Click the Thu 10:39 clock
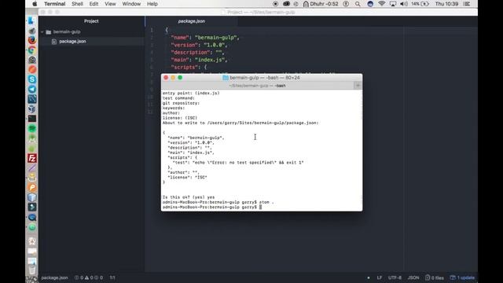Screen dimensions: 503x283 click(x=446, y=4)
